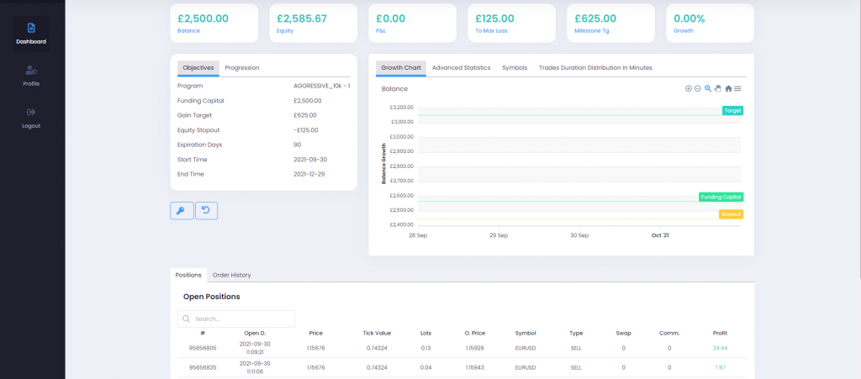
Task: Select the Growth Chart tab
Action: click(401, 68)
